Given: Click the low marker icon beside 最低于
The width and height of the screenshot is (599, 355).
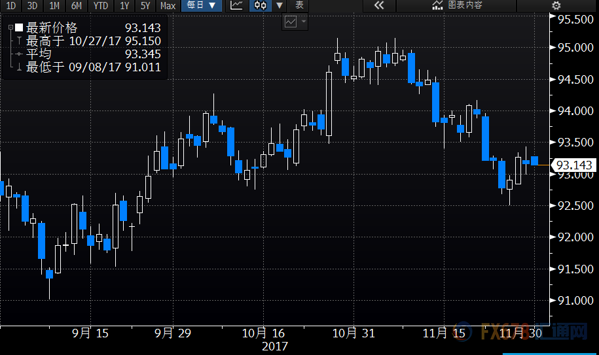Looking at the screenshot, I should [x=19, y=67].
